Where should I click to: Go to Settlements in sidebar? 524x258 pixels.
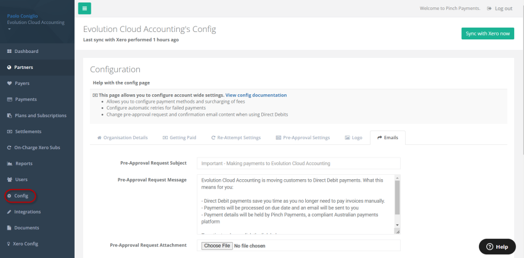pyautogui.click(x=37, y=132)
